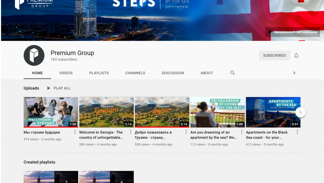This screenshot has width=324, height=183.
Task: Play Welcome to Georgia thumbnail
Action: click(106, 112)
